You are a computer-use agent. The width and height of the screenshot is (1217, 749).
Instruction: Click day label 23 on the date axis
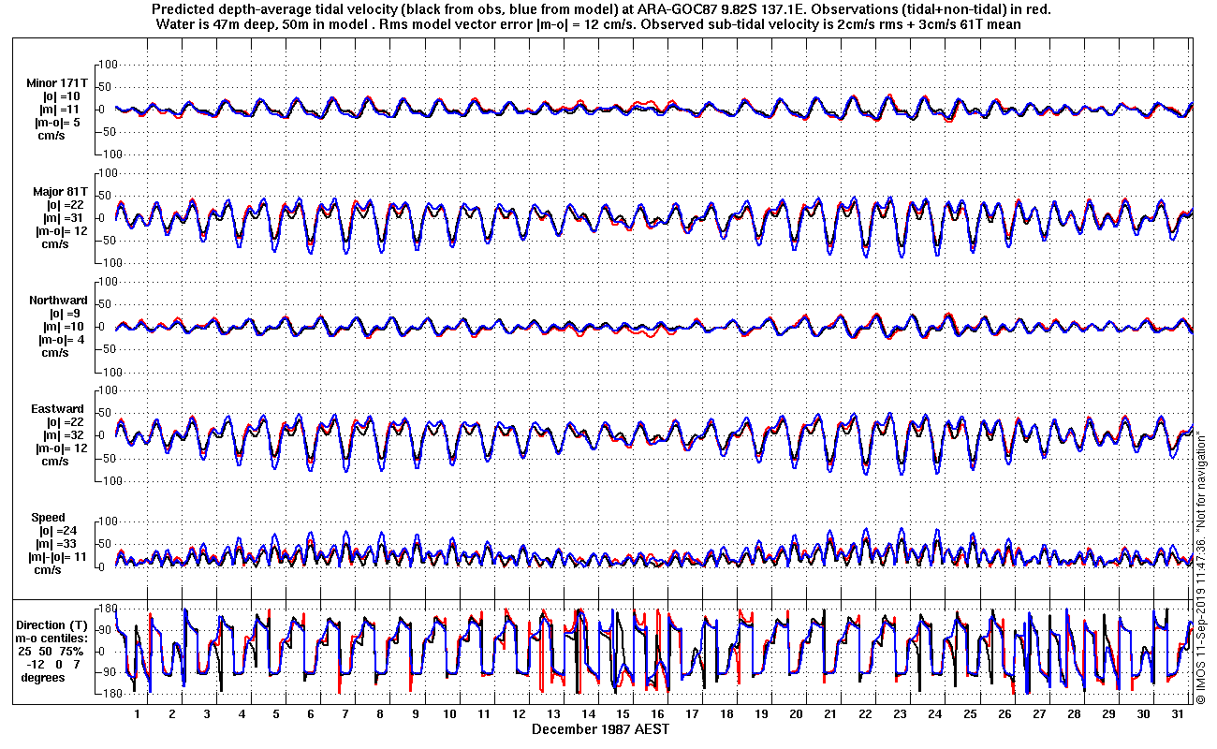900,713
